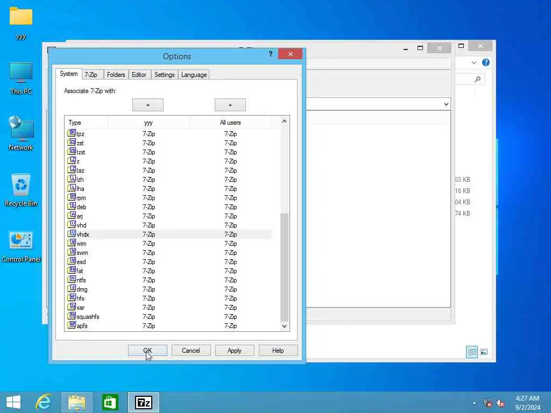Select the Recycle Bin desktop icon

(x=21, y=190)
